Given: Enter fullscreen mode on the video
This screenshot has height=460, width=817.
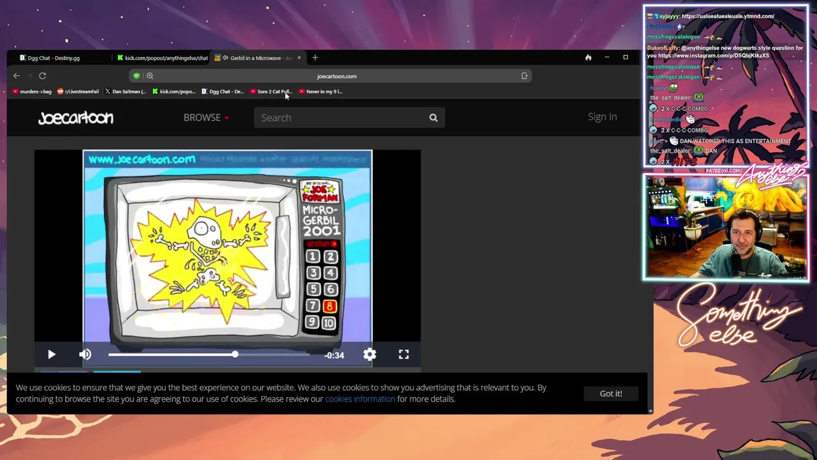Looking at the screenshot, I should [x=404, y=355].
